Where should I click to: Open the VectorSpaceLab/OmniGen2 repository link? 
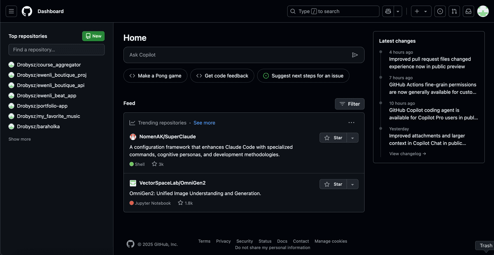coord(172,183)
